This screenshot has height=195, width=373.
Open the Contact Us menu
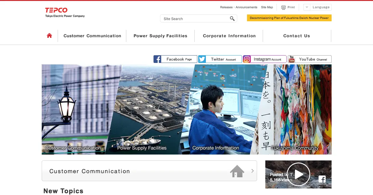[297, 36]
